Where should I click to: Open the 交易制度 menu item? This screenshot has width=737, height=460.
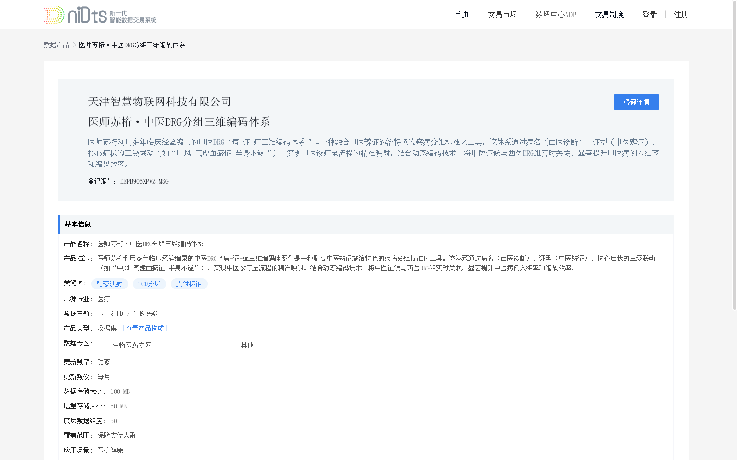pos(609,15)
